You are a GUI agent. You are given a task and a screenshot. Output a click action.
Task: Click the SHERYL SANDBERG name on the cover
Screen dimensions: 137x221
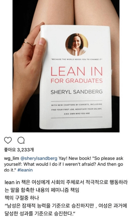[77, 92]
